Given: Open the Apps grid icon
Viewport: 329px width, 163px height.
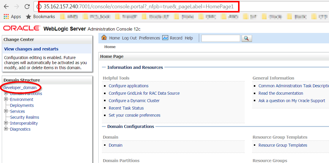Looking at the screenshot, I should pos(6,17).
